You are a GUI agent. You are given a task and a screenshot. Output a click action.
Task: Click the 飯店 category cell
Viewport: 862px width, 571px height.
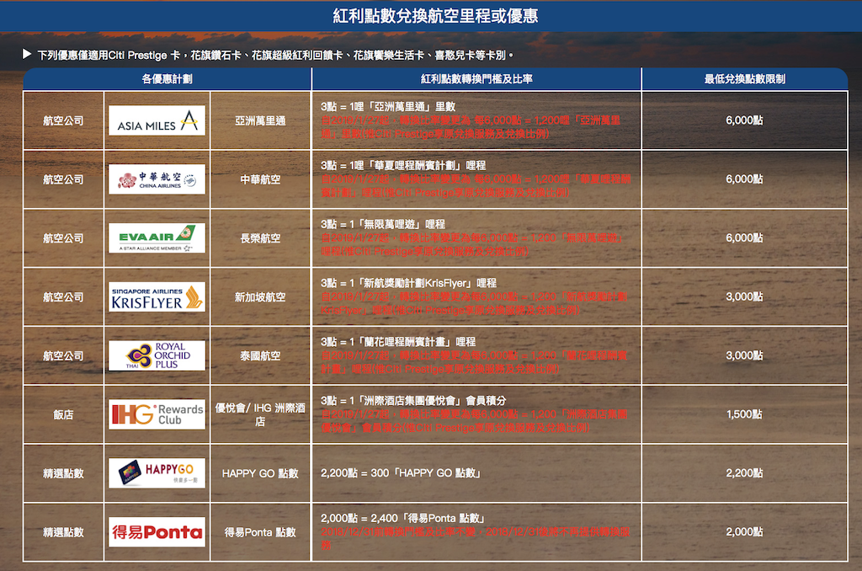(63, 414)
